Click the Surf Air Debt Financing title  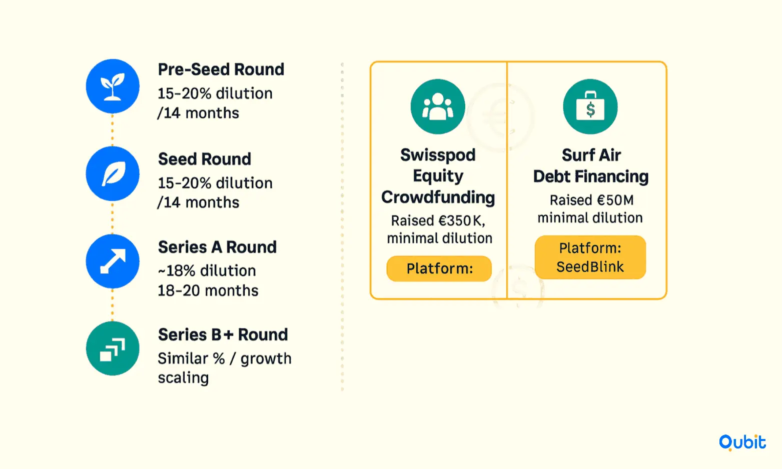coord(591,165)
